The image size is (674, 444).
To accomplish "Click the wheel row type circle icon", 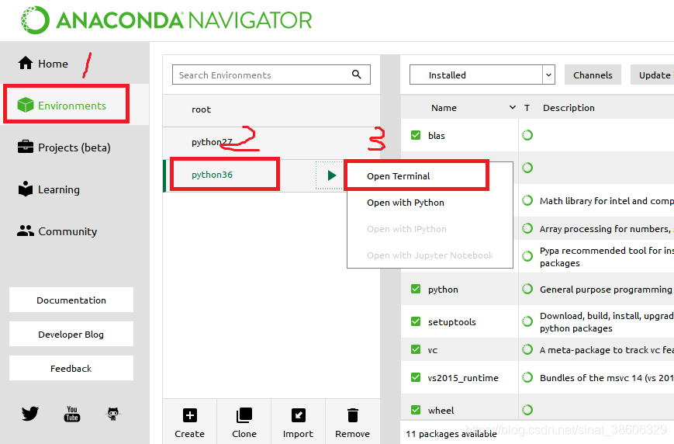I will click(527, 410).
